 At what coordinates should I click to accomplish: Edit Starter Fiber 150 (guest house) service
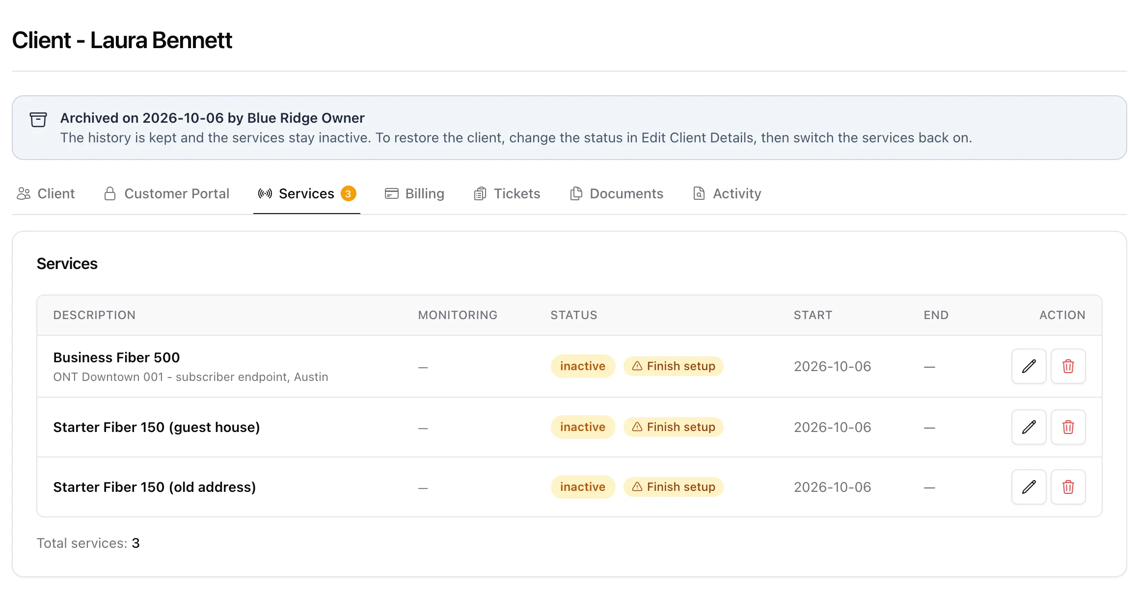coord(1029,427)
